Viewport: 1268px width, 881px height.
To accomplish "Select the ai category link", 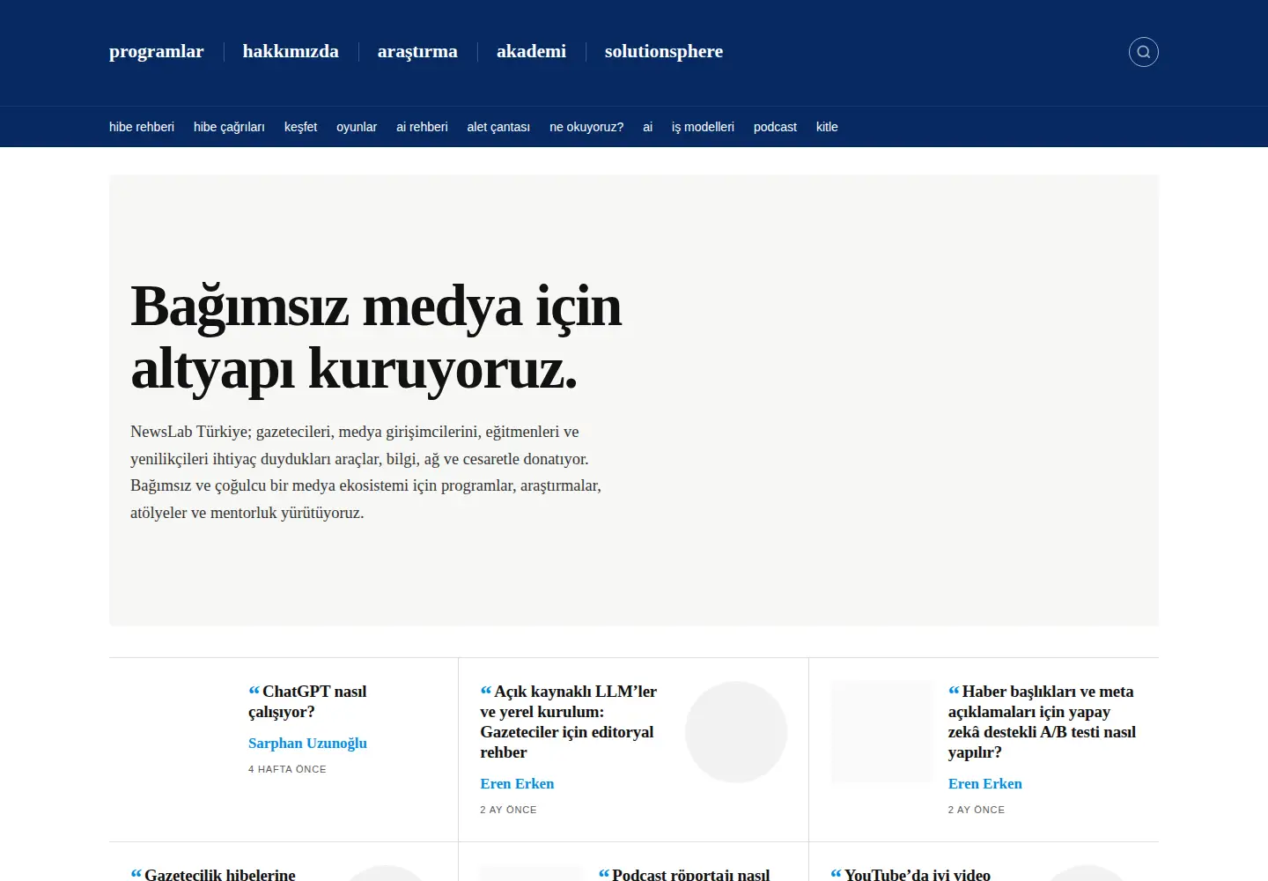I will tap(647, 127).
